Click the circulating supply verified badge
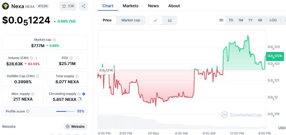This screenshot has width=286, height=135. [84, 94]
